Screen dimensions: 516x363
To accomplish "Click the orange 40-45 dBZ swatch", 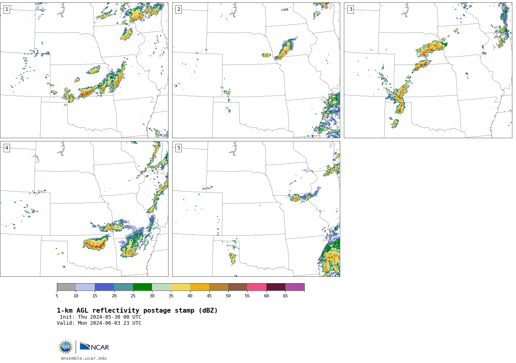I will coord(200,287).
